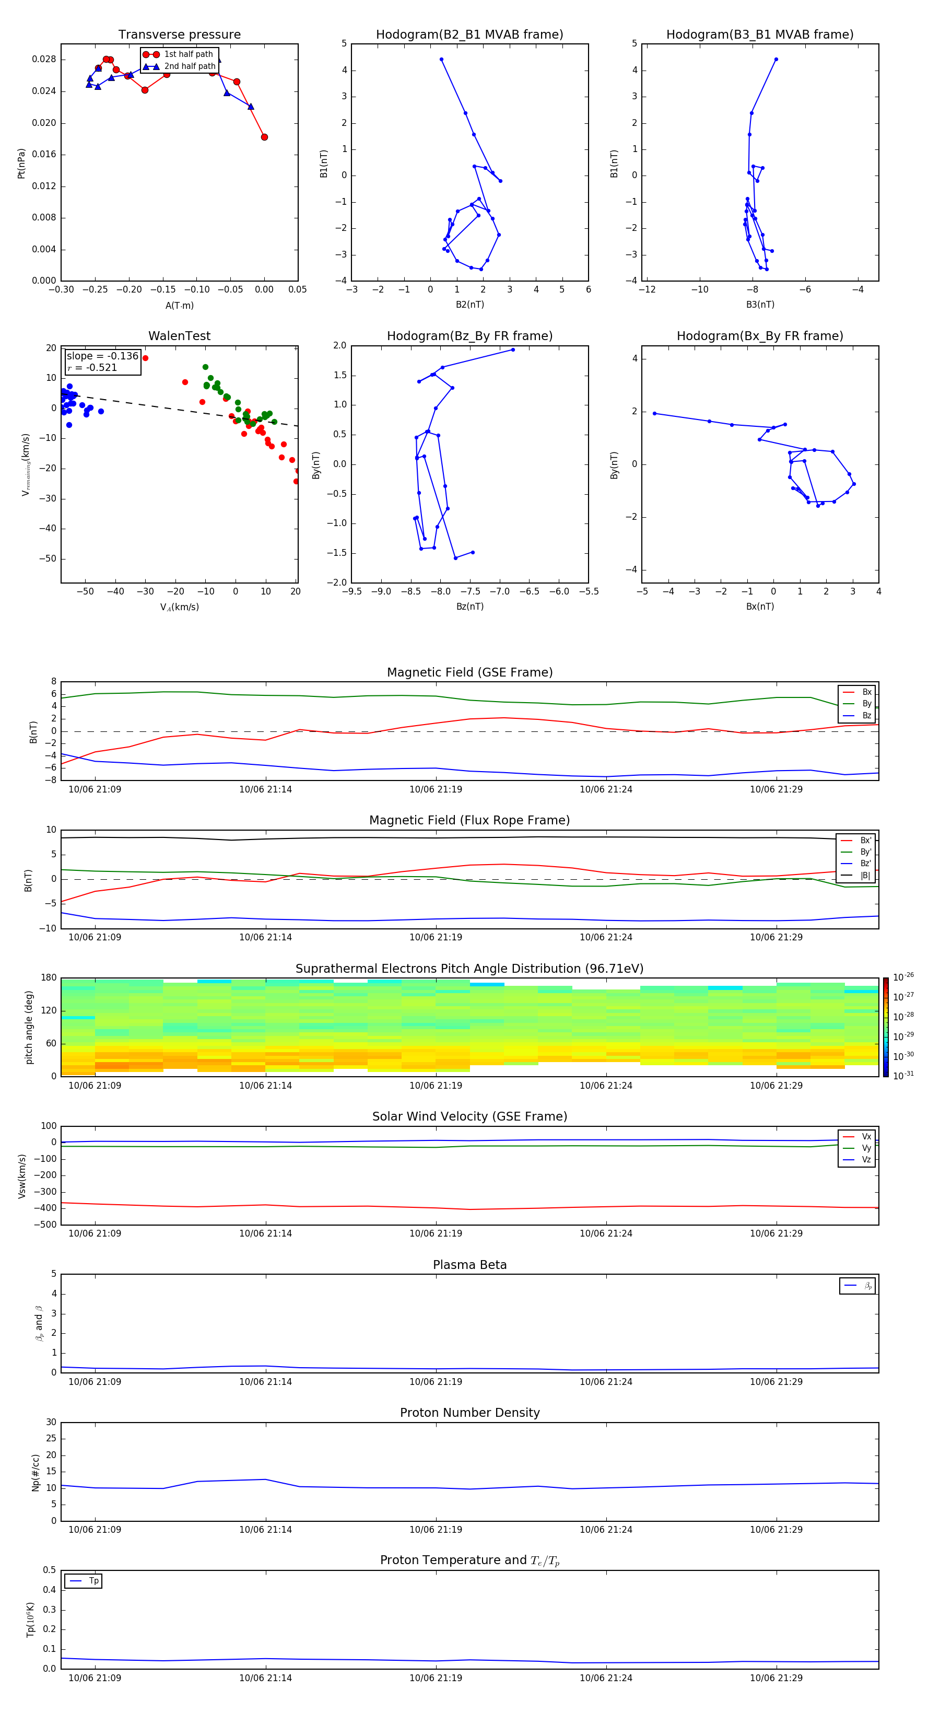Select Bz' in the flux rope legend
940x1724 pixels.
pos(856,864)
